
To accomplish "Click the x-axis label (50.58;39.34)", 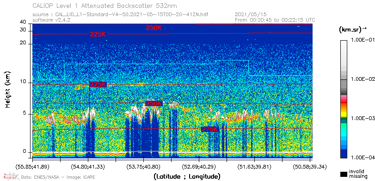I will (x=310, y=166).
